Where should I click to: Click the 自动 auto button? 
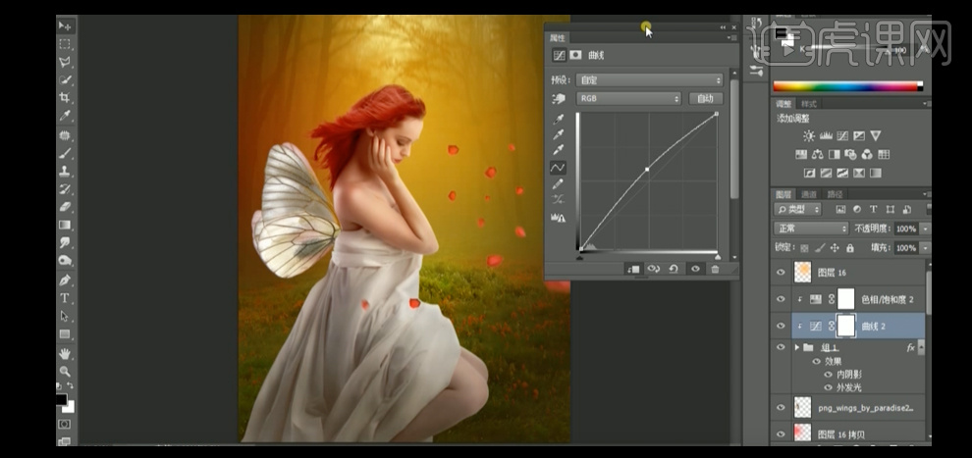[x=706, y=98]
